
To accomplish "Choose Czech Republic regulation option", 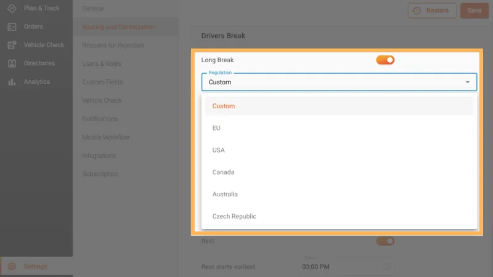I will [x=234, y=216].
